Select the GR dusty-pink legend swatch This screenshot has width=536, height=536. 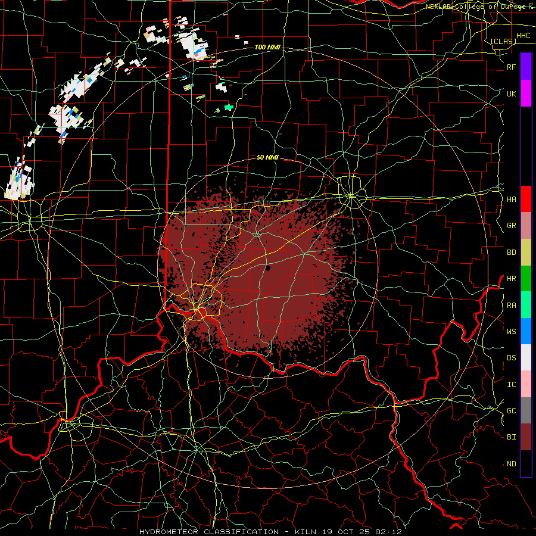[526, 226]
